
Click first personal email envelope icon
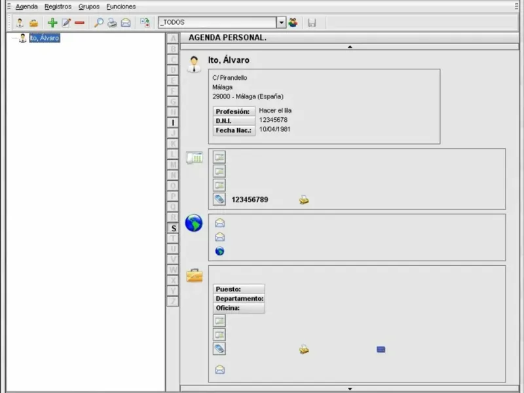[x=219, y=223]
